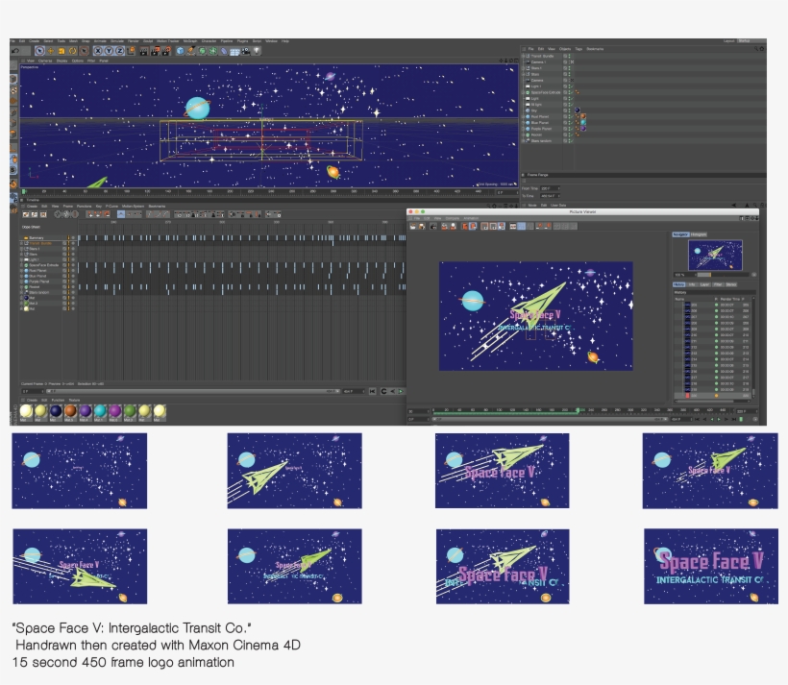The height and width of the screenshot is (685, 788).
Task: Switch to Layer tab in Picture Viewer
Action: coord(704,284)
